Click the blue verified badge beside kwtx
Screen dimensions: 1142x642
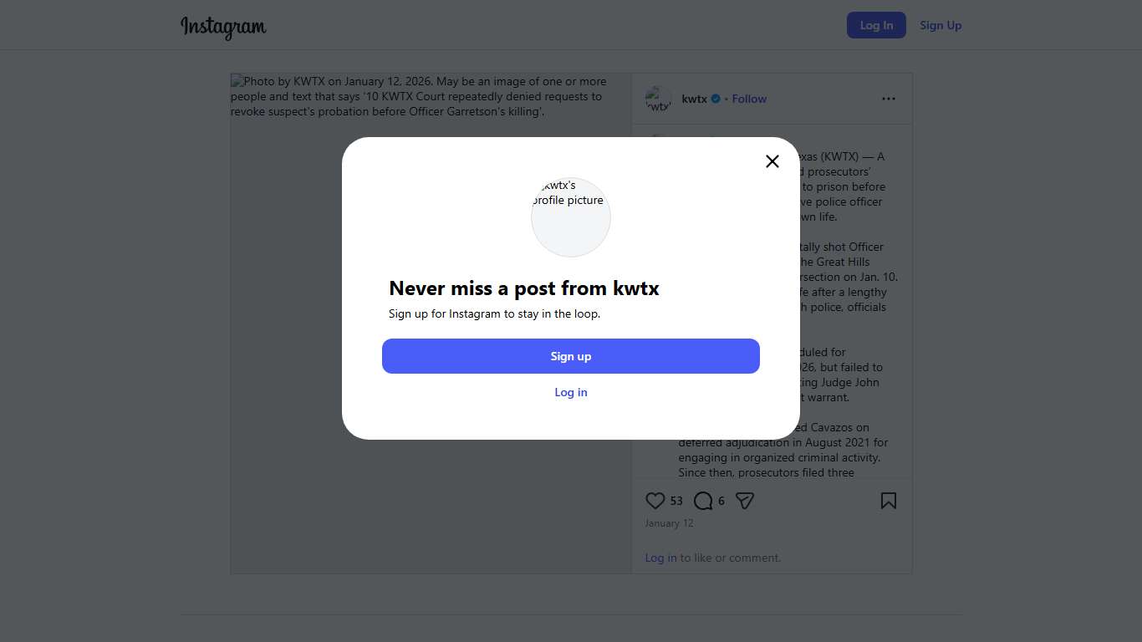(716, 99)
